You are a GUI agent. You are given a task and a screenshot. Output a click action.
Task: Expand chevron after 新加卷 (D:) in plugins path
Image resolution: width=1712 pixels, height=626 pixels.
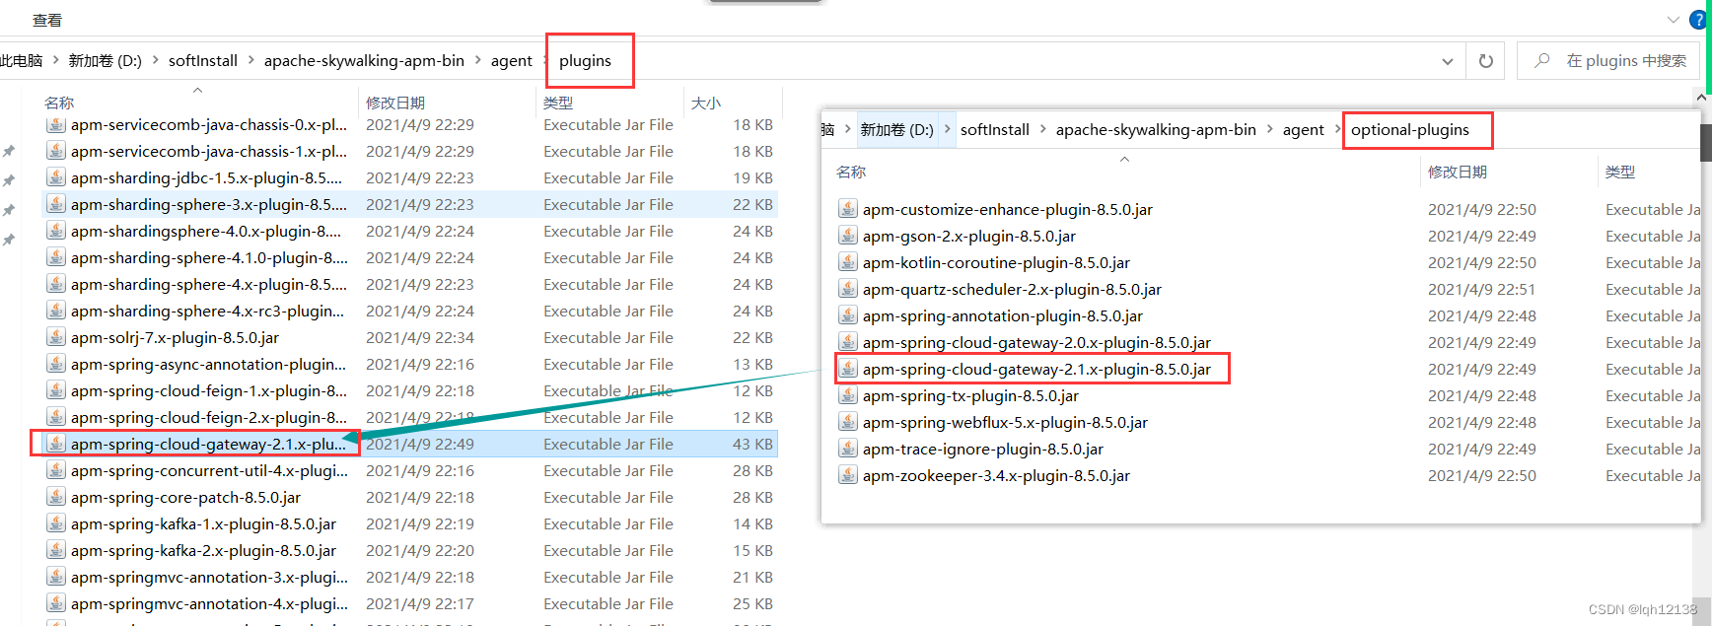[156, 61]
